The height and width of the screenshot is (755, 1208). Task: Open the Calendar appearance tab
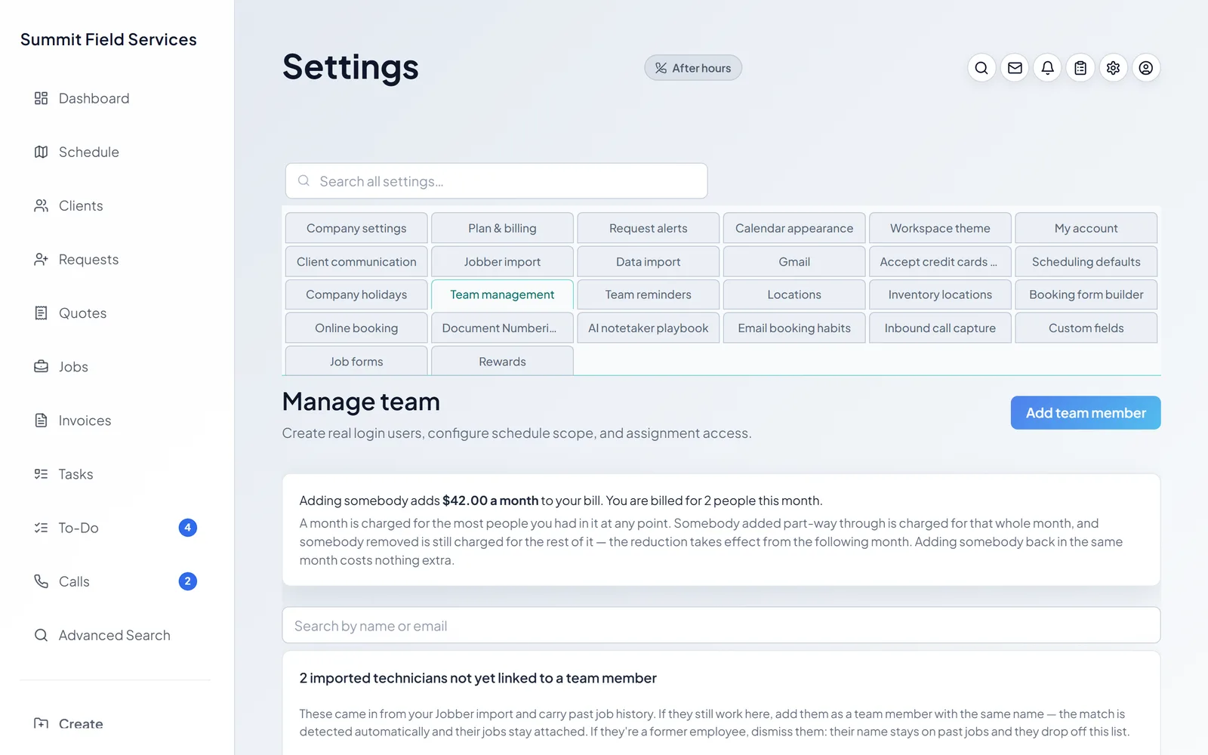794,228
